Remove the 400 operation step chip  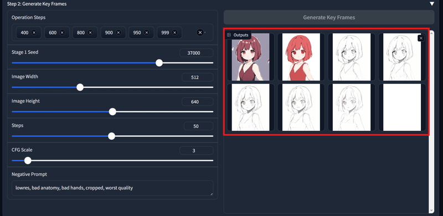point(34,33)
